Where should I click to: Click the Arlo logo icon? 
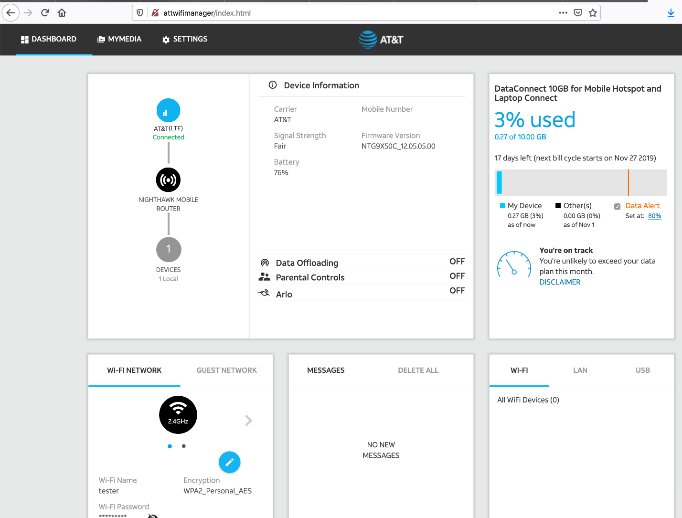point(264,293)
